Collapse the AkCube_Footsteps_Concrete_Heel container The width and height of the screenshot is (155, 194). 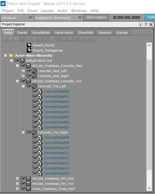pyautogui.click(x=17, y=66)
